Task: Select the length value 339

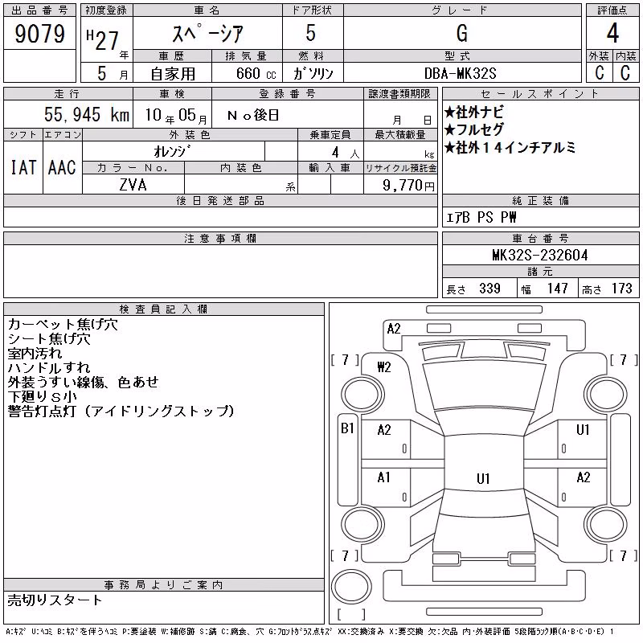Action: pos(489,289)
